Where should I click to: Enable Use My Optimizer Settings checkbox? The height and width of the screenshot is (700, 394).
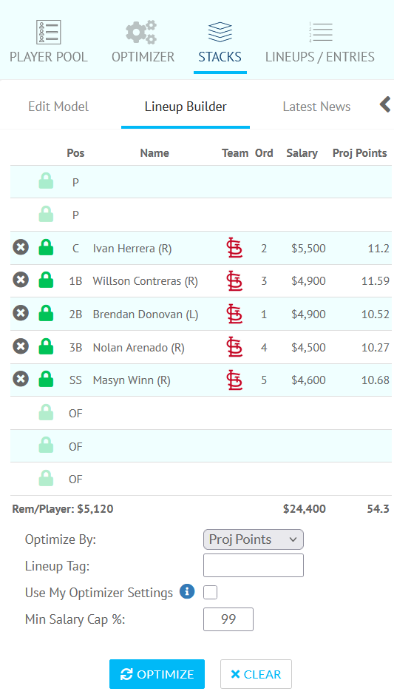click(x=210, y=593)
